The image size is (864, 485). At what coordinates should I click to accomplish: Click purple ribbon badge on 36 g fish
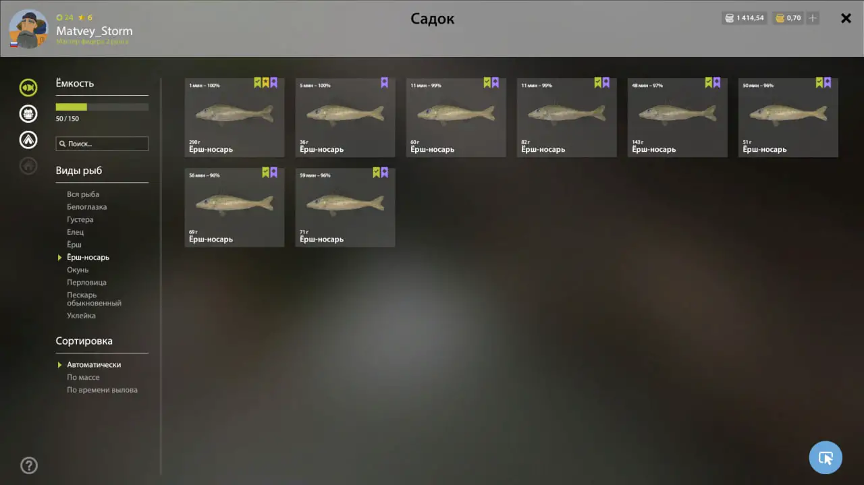coord(384,82)
